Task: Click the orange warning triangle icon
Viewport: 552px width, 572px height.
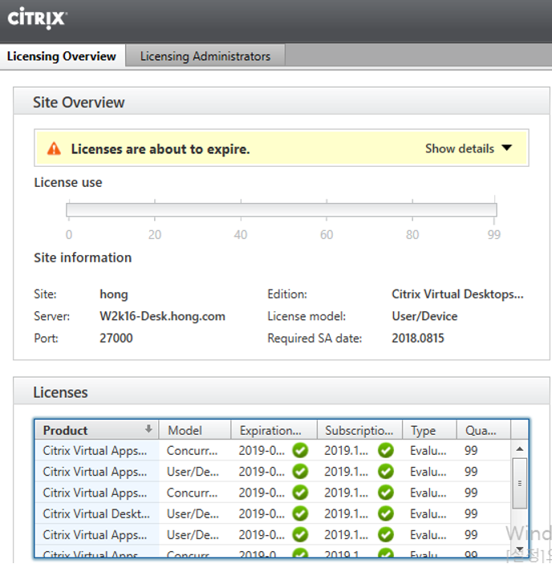Action: coord(54,149)
